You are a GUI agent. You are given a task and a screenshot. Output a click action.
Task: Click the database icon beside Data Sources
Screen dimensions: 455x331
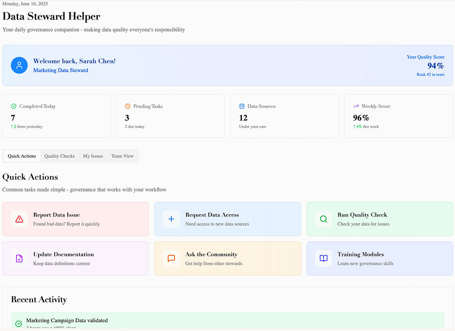coord(242,106)
